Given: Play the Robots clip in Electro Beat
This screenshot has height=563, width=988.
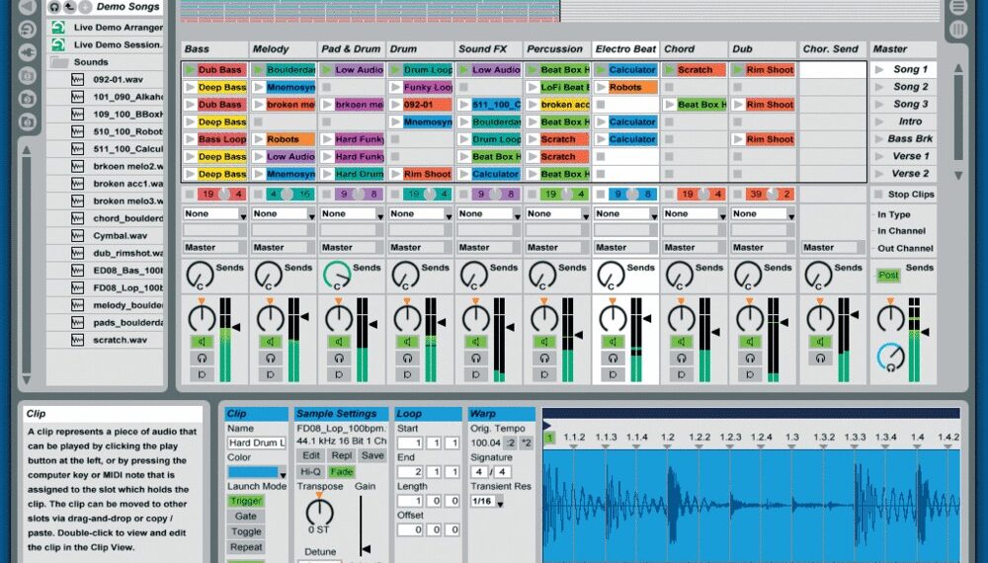Looking at the screenshot, I should coord(601,88).
